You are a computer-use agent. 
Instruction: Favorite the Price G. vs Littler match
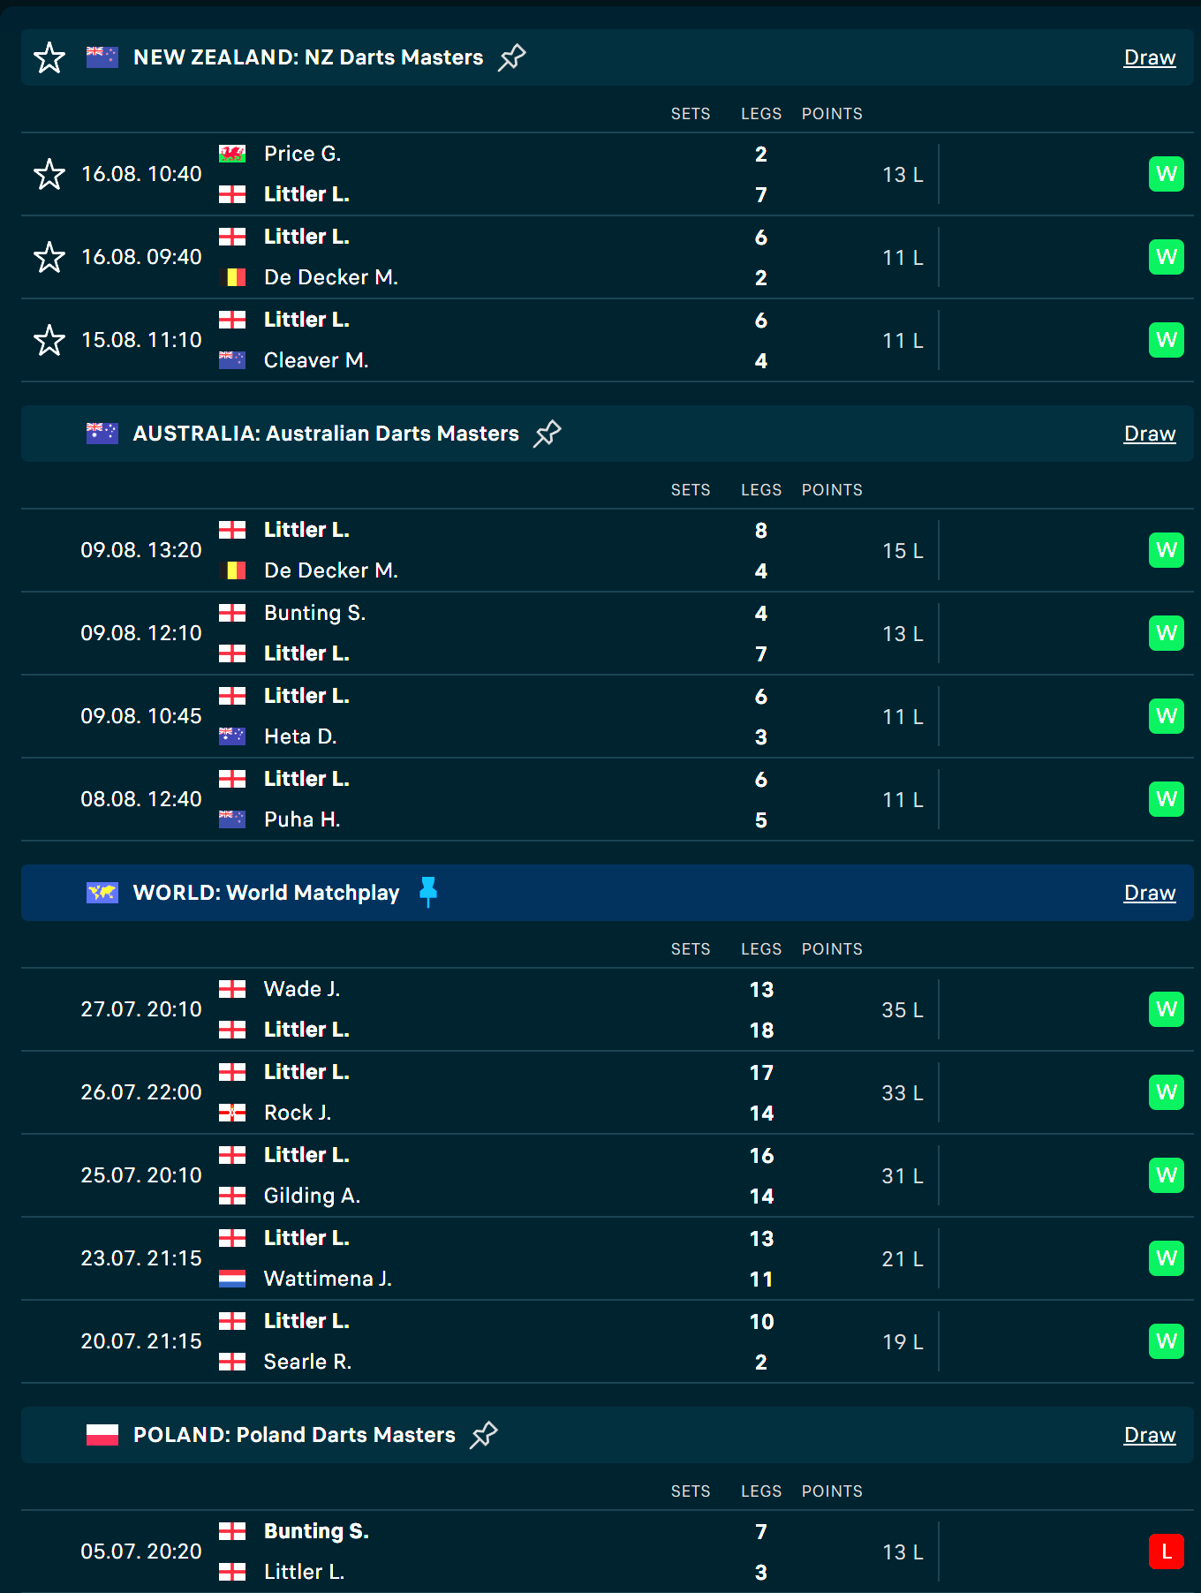(x=49, y=175)
